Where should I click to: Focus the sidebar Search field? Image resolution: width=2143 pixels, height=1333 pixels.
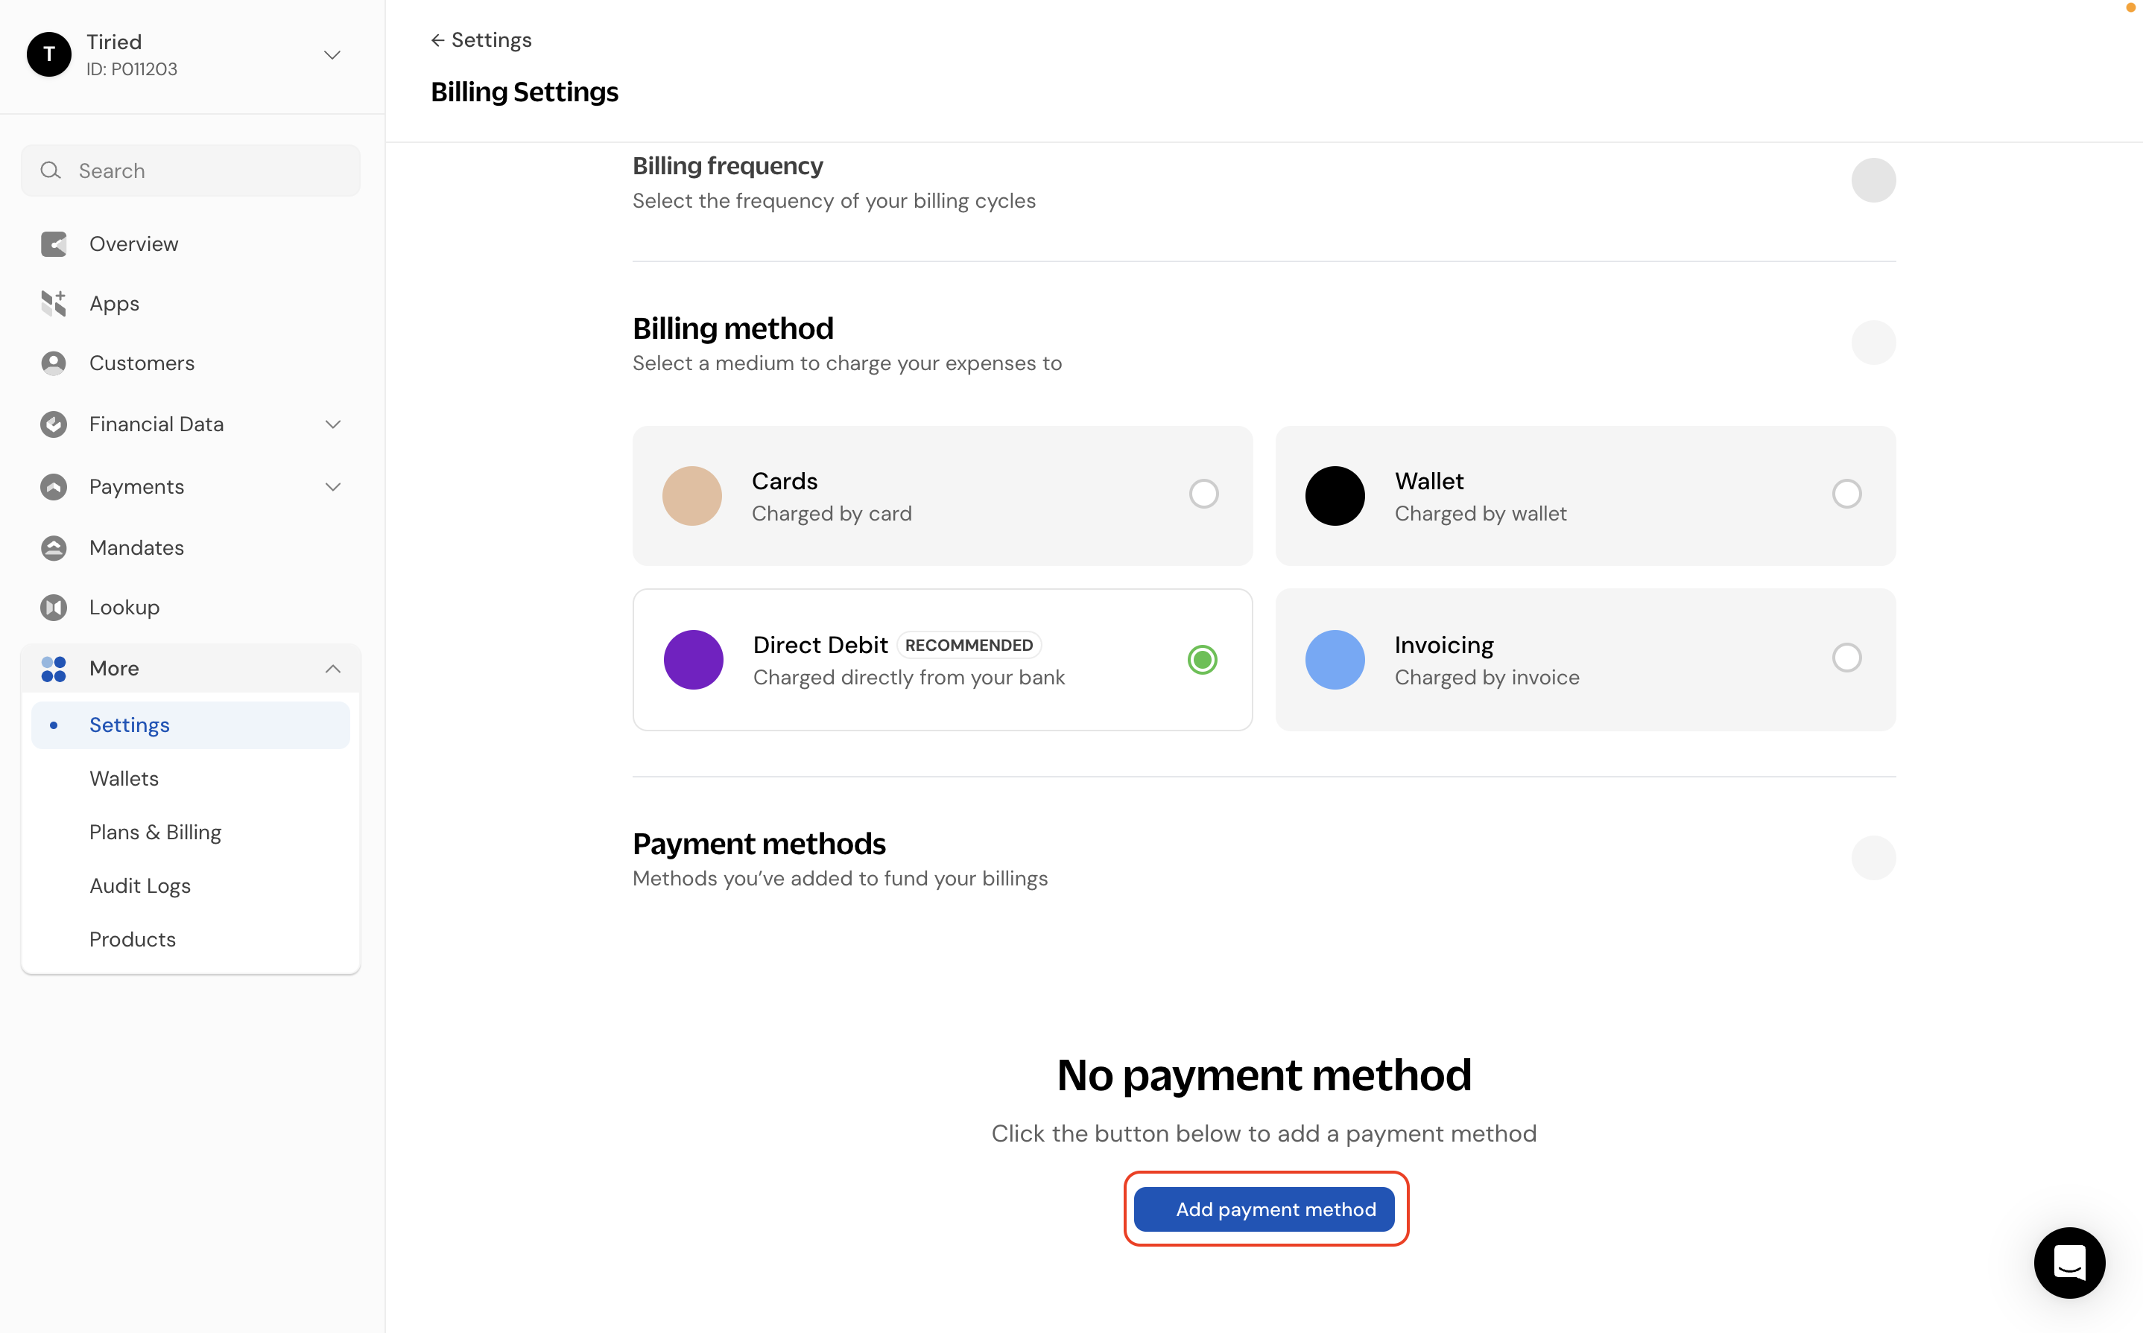pos(191,170)
